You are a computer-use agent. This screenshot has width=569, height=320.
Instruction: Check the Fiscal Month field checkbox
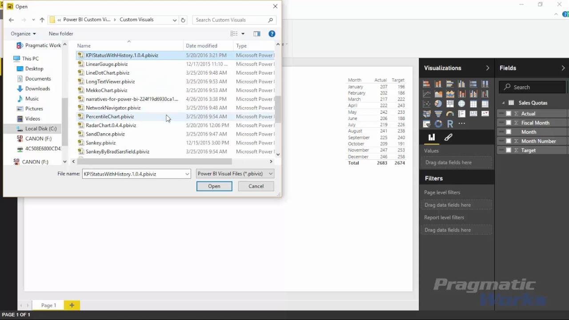(x=509, y=123)
